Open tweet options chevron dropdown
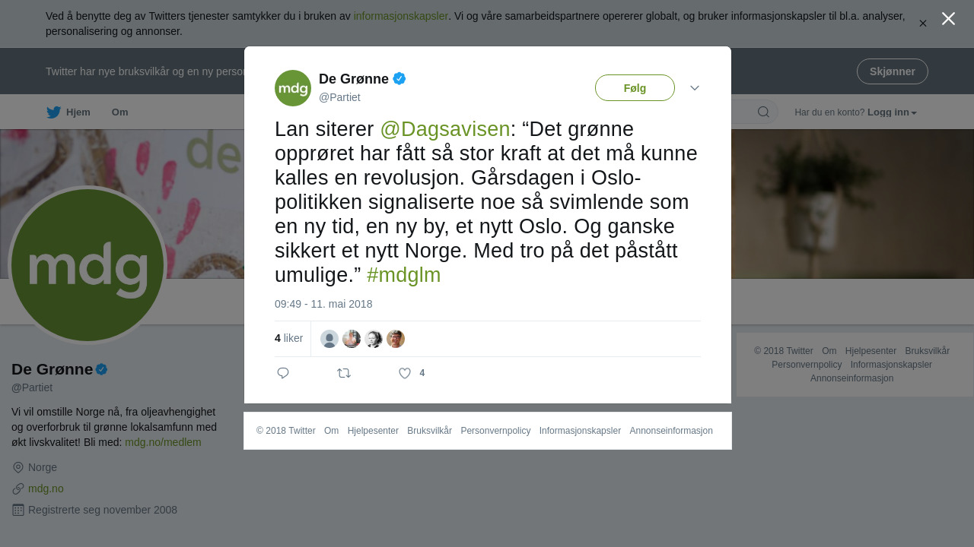Image resolution: width=974 pixels, height=547 pixels. pos(695,88)
